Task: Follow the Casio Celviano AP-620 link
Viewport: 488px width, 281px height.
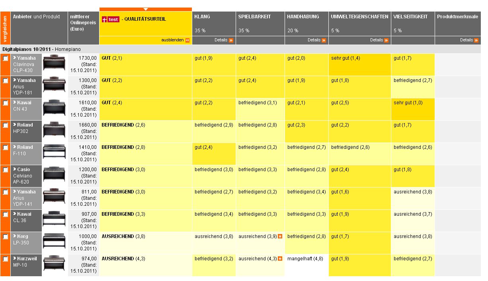Action: click(x=23, y=176)
